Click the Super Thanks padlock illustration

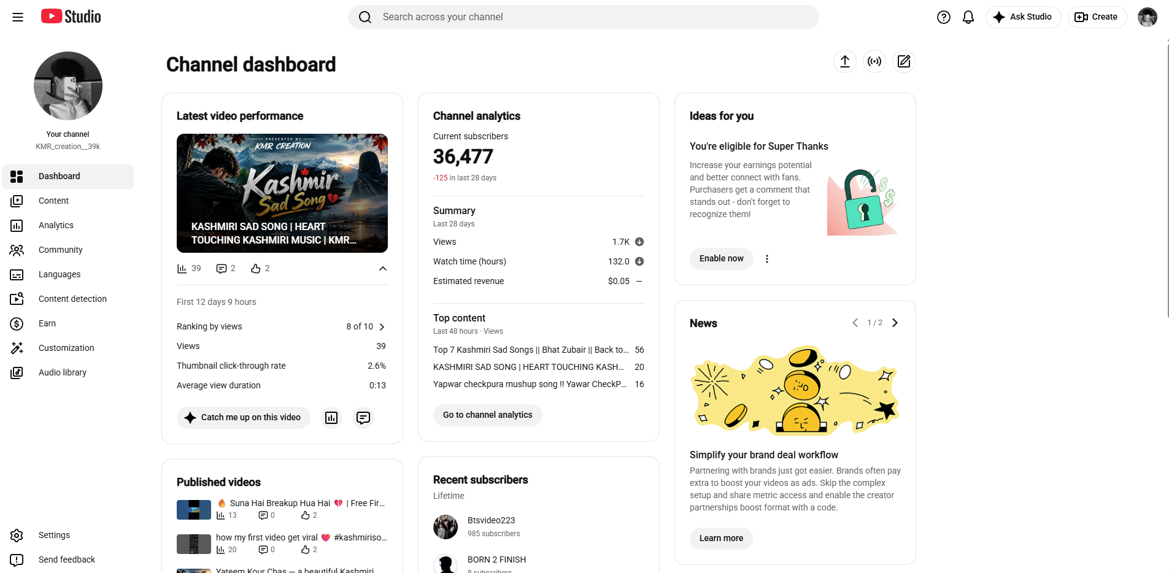863,202
